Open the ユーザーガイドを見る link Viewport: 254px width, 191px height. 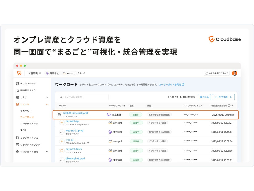click(x=171, y=84)
